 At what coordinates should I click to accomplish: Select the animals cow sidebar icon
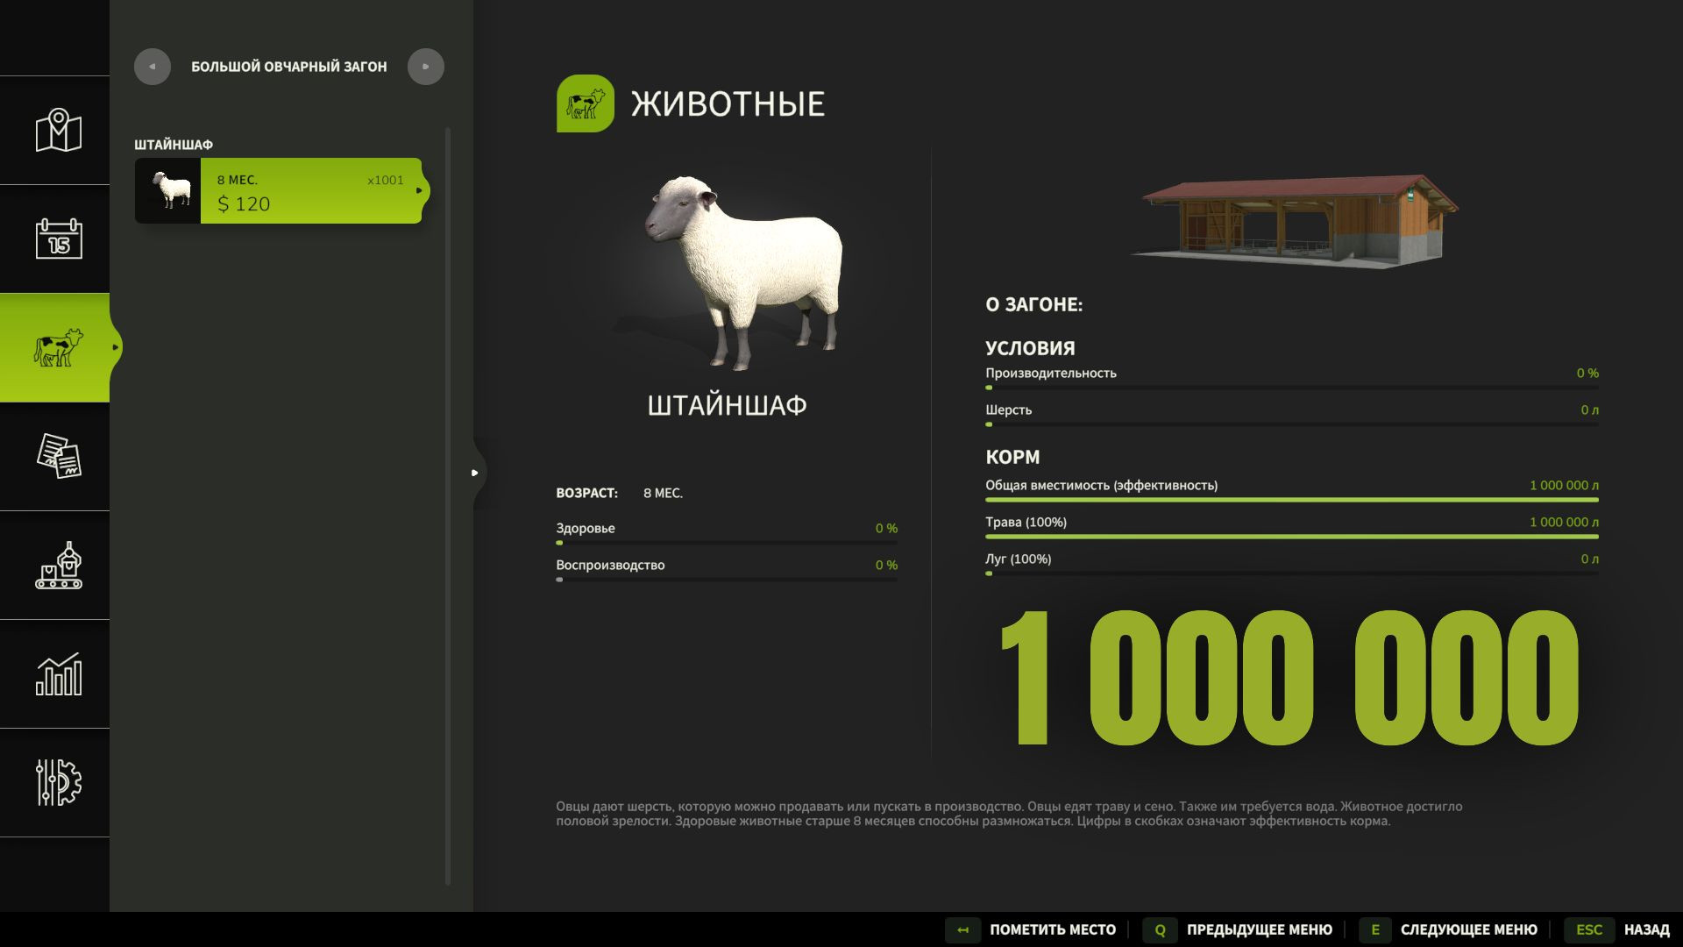pyautogui.click(x=58, y=348)
